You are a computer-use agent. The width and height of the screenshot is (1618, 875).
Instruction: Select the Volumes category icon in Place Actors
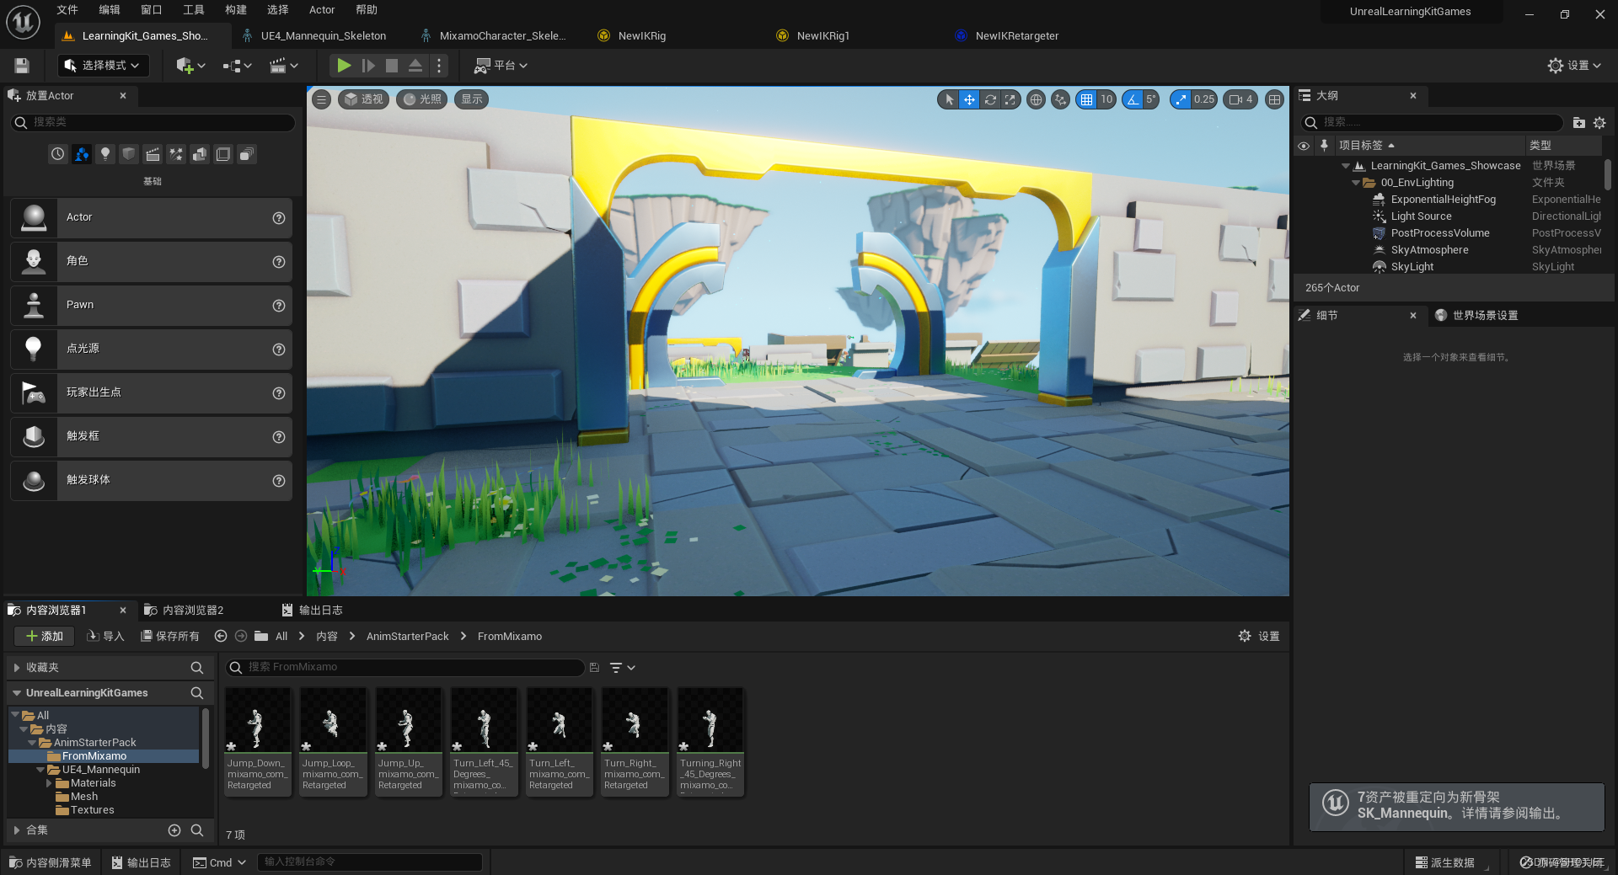pos(222,154)
